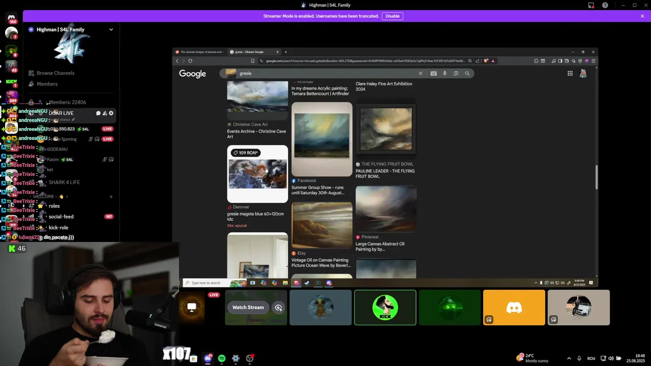Clear the Google search query
This screenshot has height=366, width=651.
[x=421, y=73]
